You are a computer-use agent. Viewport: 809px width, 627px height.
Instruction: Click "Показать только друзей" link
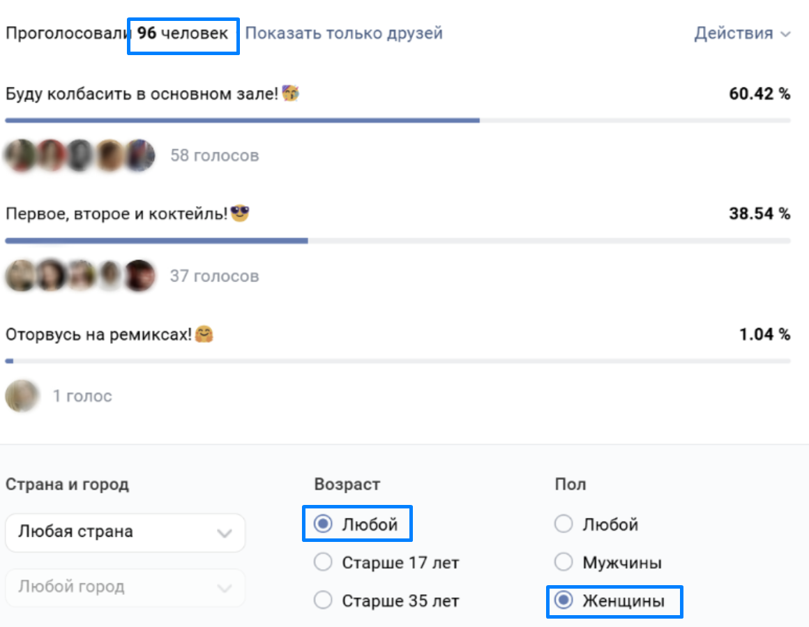click(344, 33)
